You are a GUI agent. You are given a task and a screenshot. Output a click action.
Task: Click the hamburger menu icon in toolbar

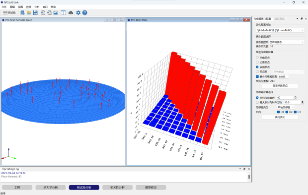click(x=5, y=13)
